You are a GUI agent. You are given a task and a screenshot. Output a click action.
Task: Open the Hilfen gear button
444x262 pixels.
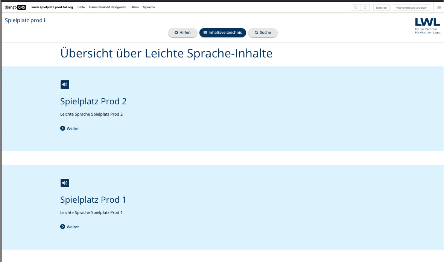[182, 32]
